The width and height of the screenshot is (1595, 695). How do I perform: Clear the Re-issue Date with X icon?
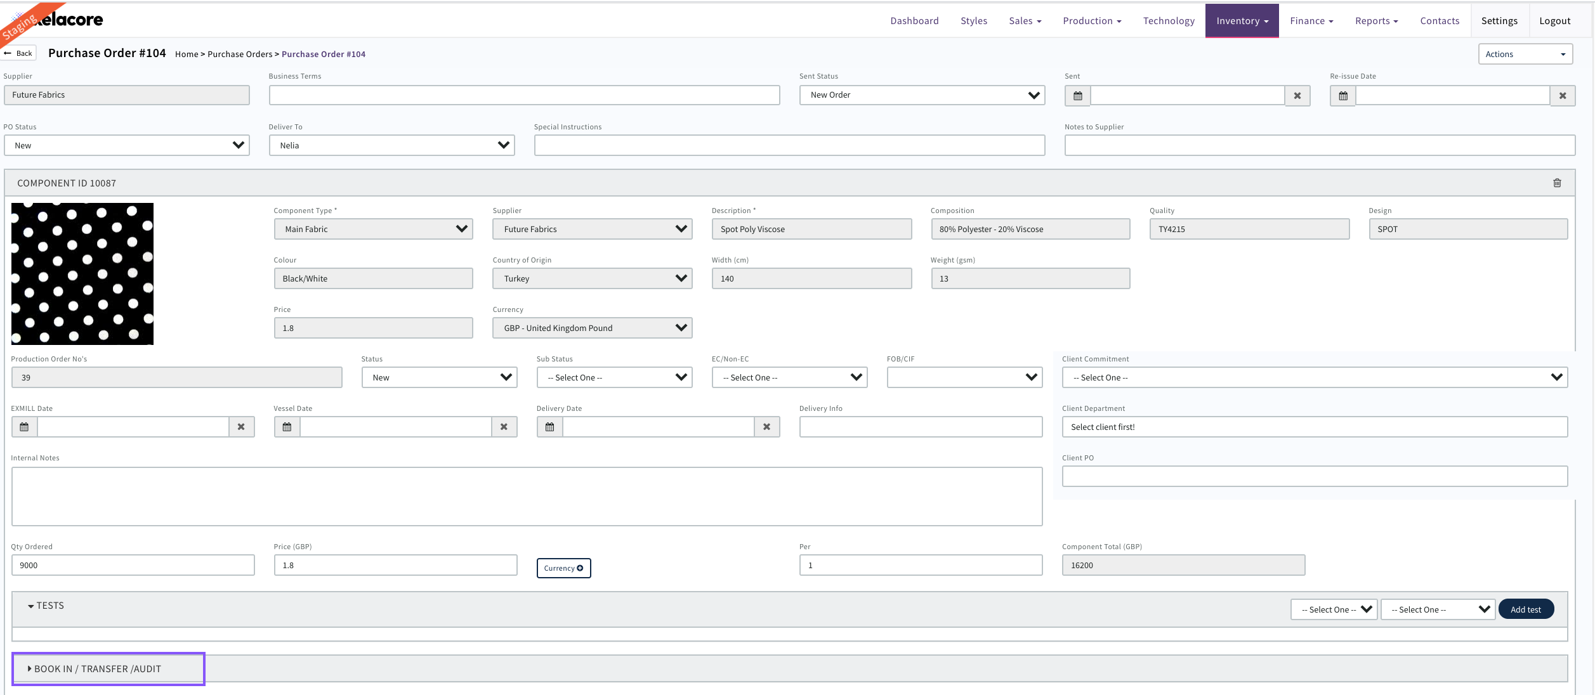pyautogui.click(x=1562, y=96)
